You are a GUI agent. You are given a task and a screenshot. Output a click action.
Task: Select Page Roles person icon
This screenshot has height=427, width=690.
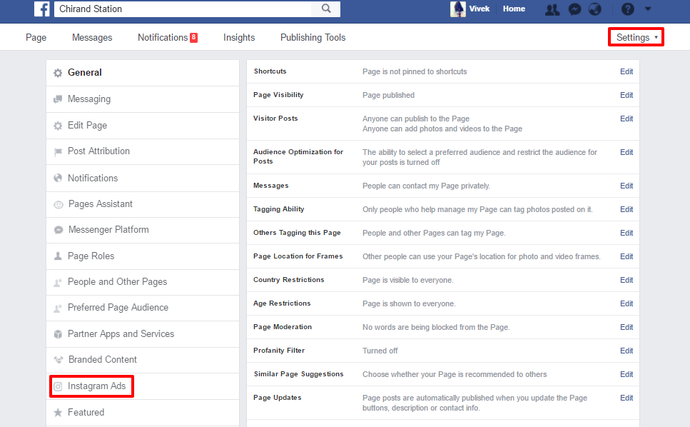click(x=58, y=256)
